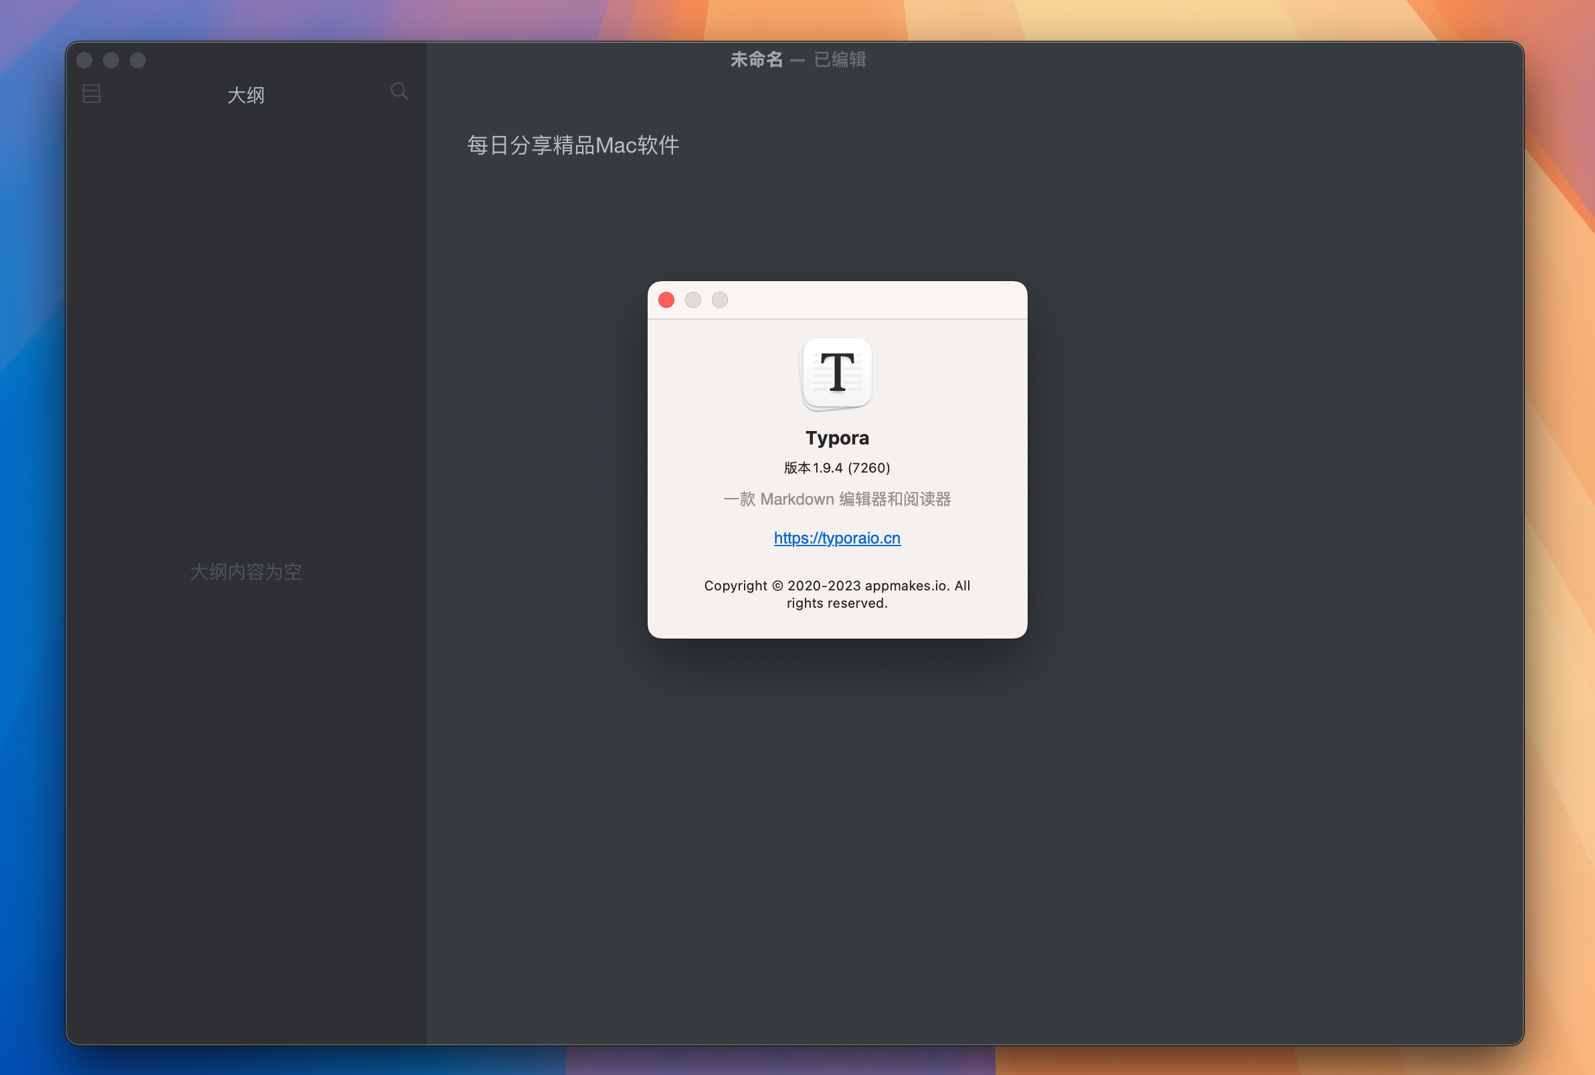The width and height of the screenshot is (1595, 1075).
Task: Click the 已编辑 status in title bar
Action: click(840, 60)
